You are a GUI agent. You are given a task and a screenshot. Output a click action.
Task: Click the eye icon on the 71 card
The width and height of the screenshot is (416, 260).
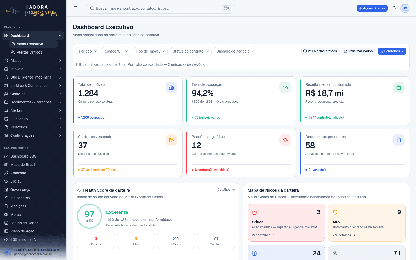(x=335, y=253)
